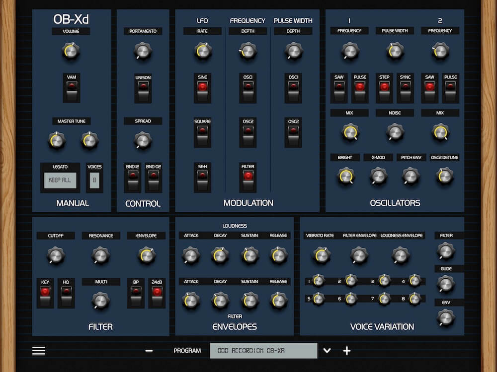
Task: Click the Noise knob in the Oscillators section
Action: tap(394, 132)
